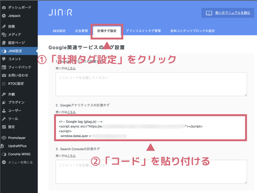Click the wrench icon beside ツール

pos(4,119)
